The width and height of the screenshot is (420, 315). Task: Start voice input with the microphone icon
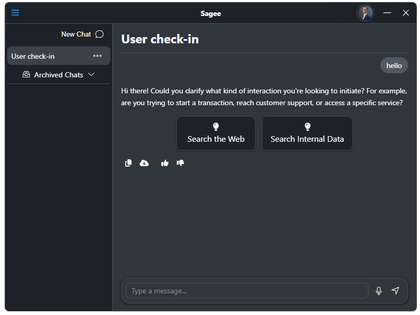pyautogui.click(x=378, y=291)
